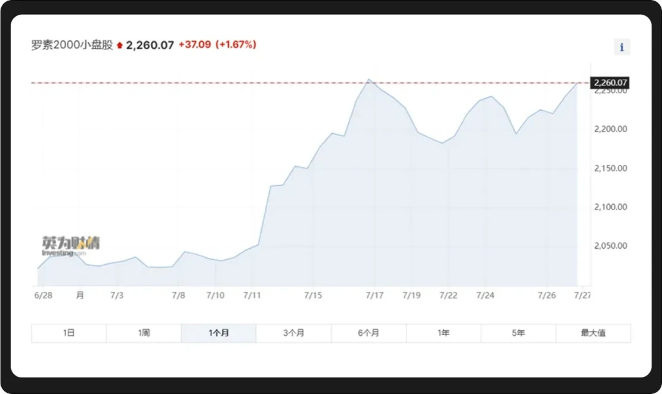Switch chart to 6个月 range

pyautogui.click(x=368, y=333)
